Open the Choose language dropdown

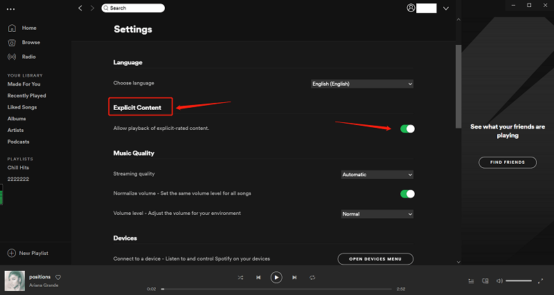(362, 84)
